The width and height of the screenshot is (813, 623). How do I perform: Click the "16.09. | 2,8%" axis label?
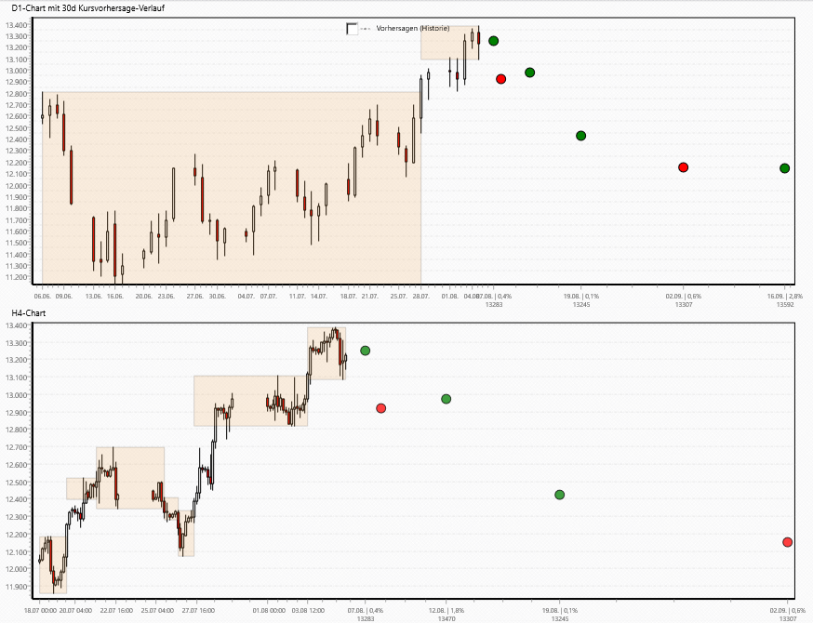click(785, 297)
